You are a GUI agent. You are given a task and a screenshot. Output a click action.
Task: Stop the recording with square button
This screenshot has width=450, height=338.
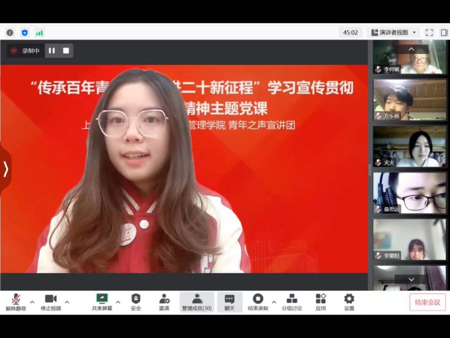[66, 50]
